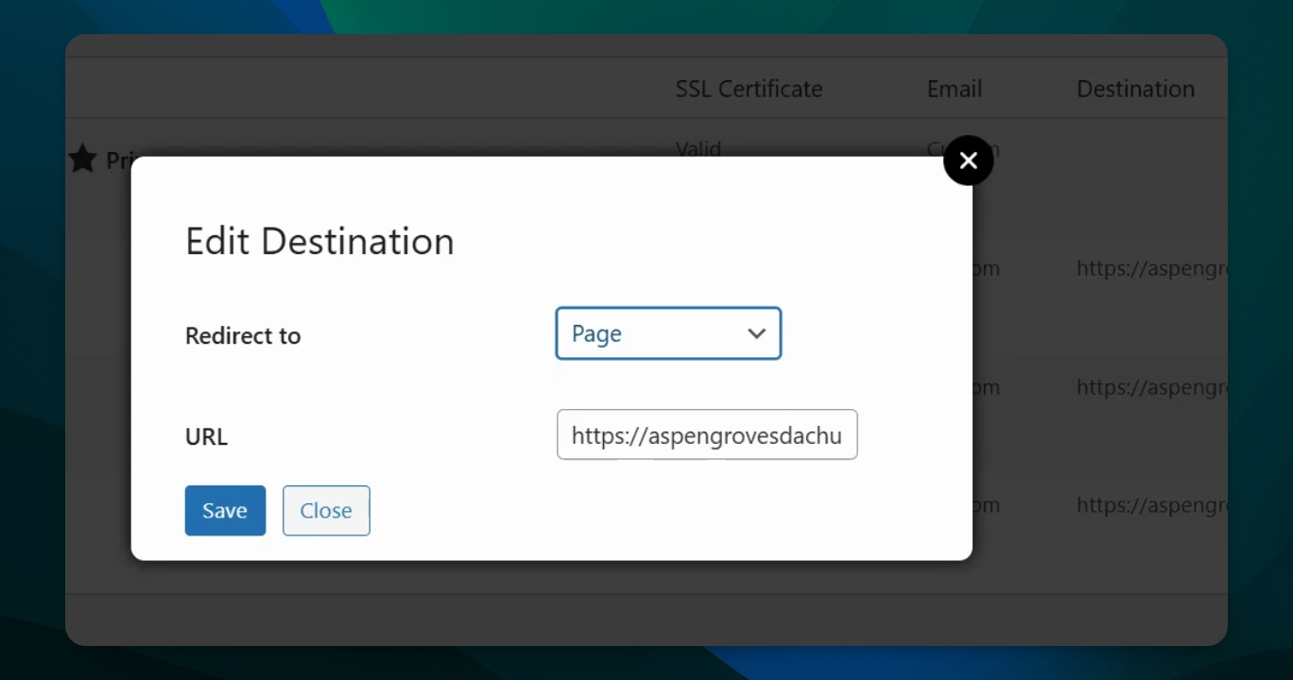Open the Redirect to dropdown showing Page
Screen dimensions: 1293x680
coord(668,333)
